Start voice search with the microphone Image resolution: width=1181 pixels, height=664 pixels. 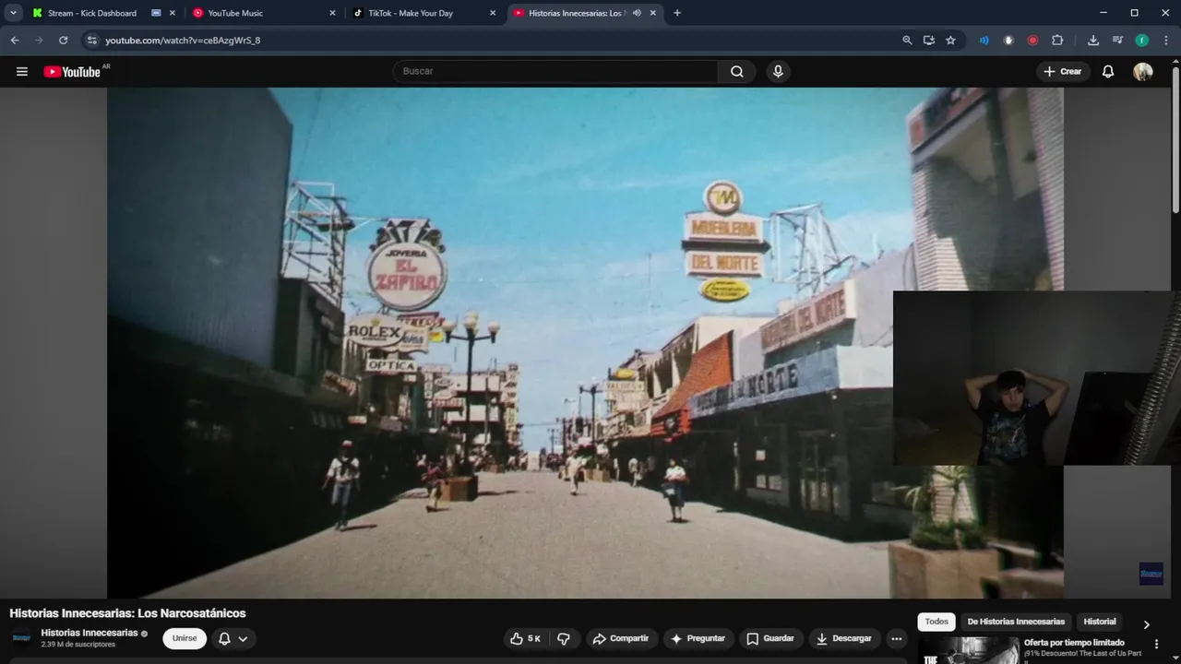(778, 71)
